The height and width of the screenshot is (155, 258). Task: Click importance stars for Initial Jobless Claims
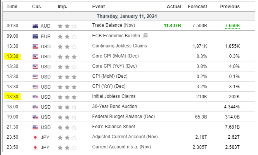[67, 97]
